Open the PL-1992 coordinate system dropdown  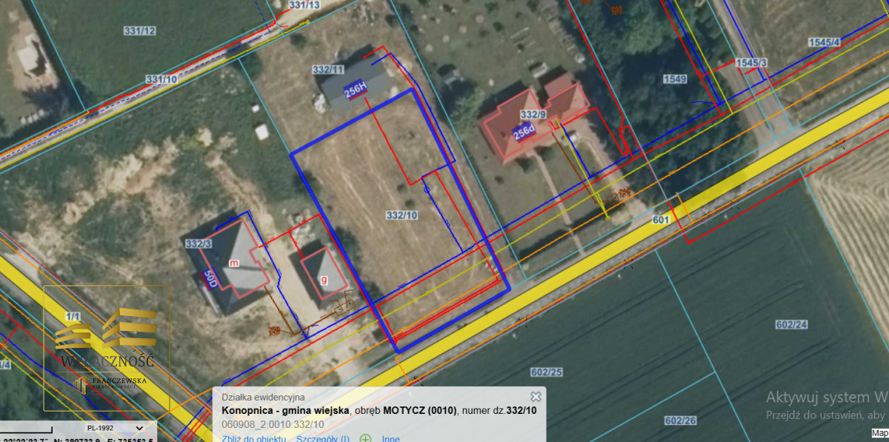114,428
